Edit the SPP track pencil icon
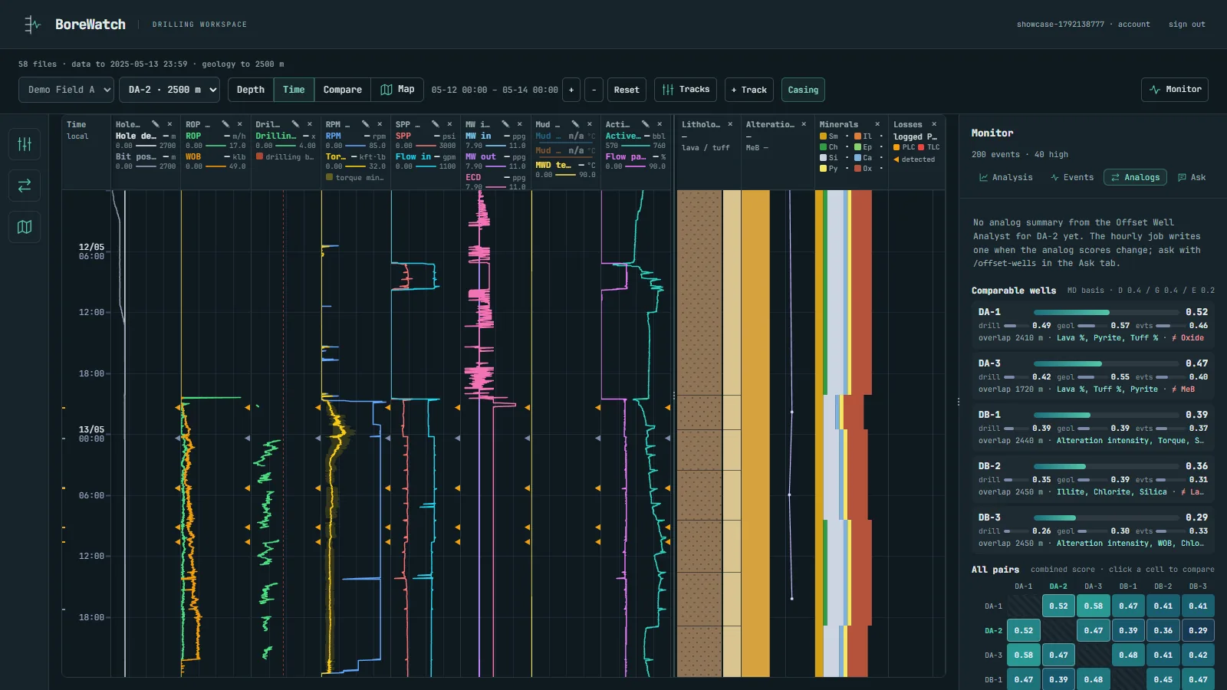Image resolution: width=1227 pixels, height=690 pixels. pos(436,124)
